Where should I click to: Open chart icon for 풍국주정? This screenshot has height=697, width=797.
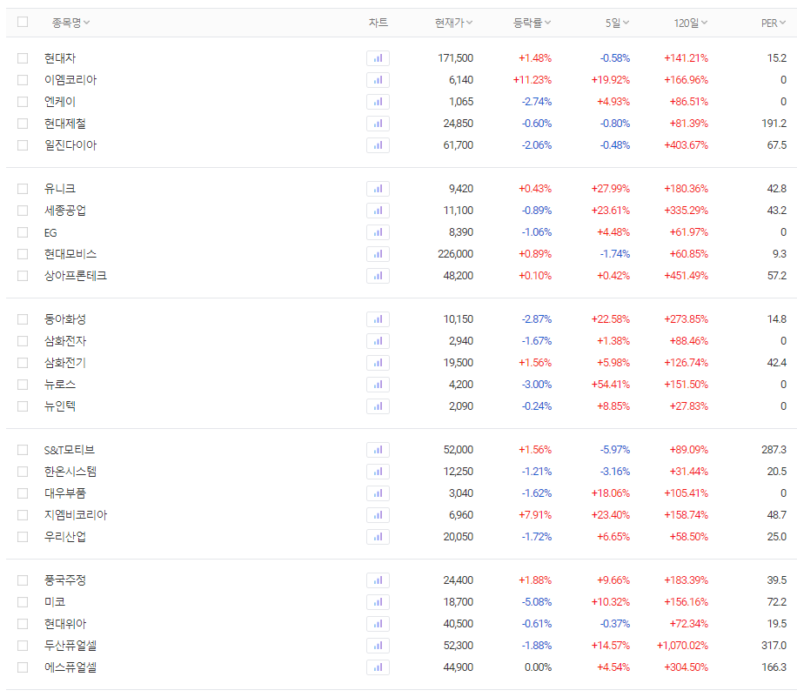point(378,580)
